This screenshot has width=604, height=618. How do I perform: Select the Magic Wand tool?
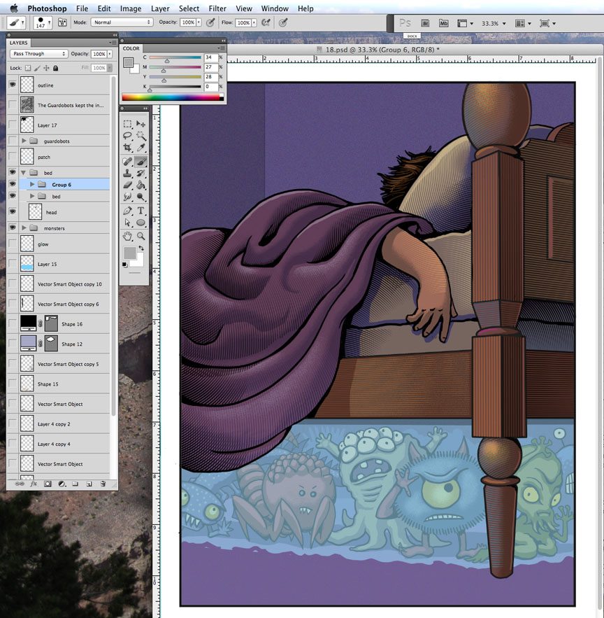pyautogui.click(x=141, y=136)
